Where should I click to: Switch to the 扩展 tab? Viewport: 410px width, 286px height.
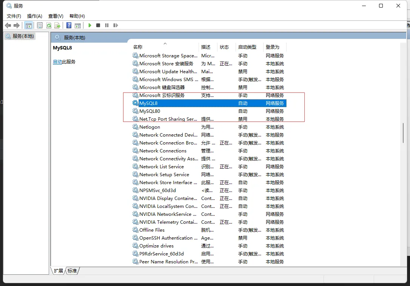pyautogui.click(x=58, y=271)
